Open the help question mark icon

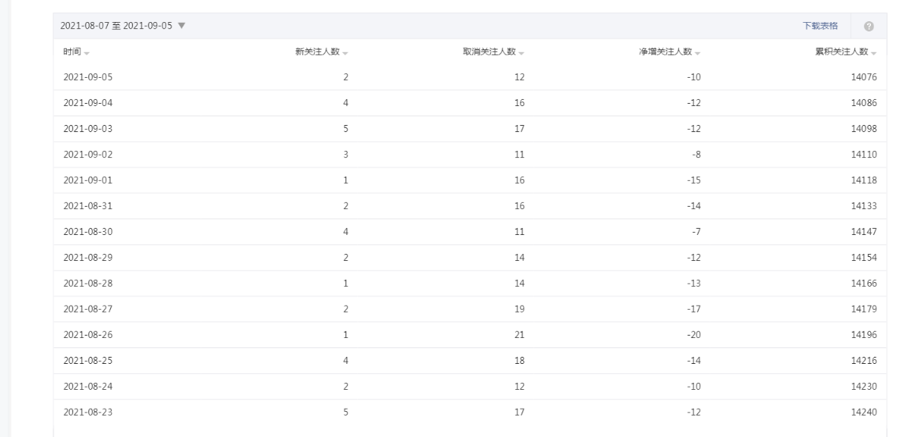coord(869,26)
